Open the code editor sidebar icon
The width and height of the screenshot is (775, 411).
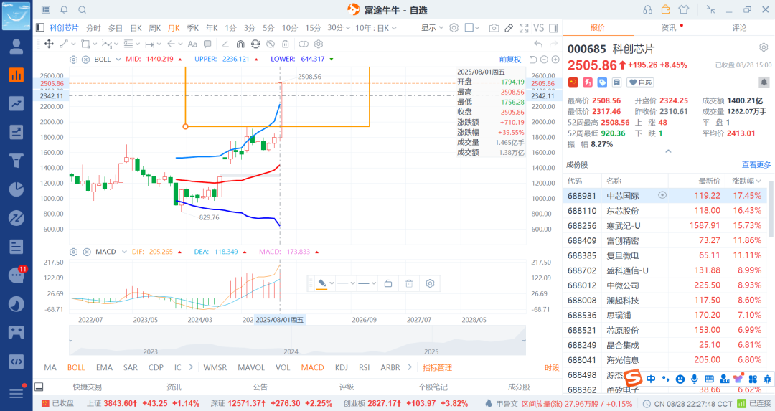[x=17, y=361]
